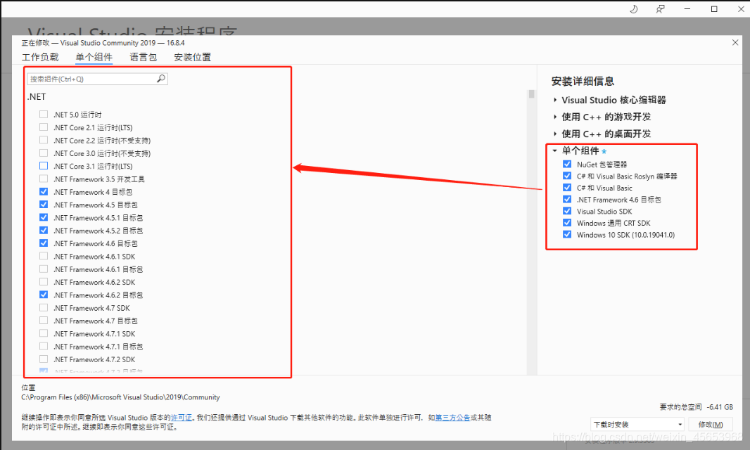This screenshot has width=750, height=450.
Task: Uncheck NuGet 包管理器 in install details
Action: [567, 164]
